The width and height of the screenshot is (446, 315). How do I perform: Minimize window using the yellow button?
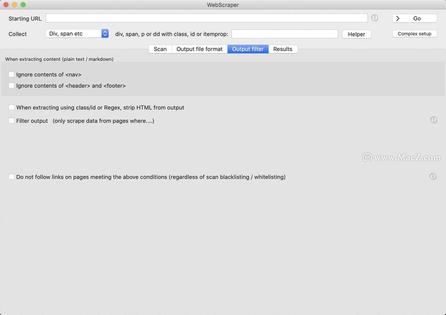coord(14,5)
